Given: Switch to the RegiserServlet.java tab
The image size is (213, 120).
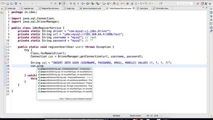Looking at the screenshot, I should click(50, 8).
